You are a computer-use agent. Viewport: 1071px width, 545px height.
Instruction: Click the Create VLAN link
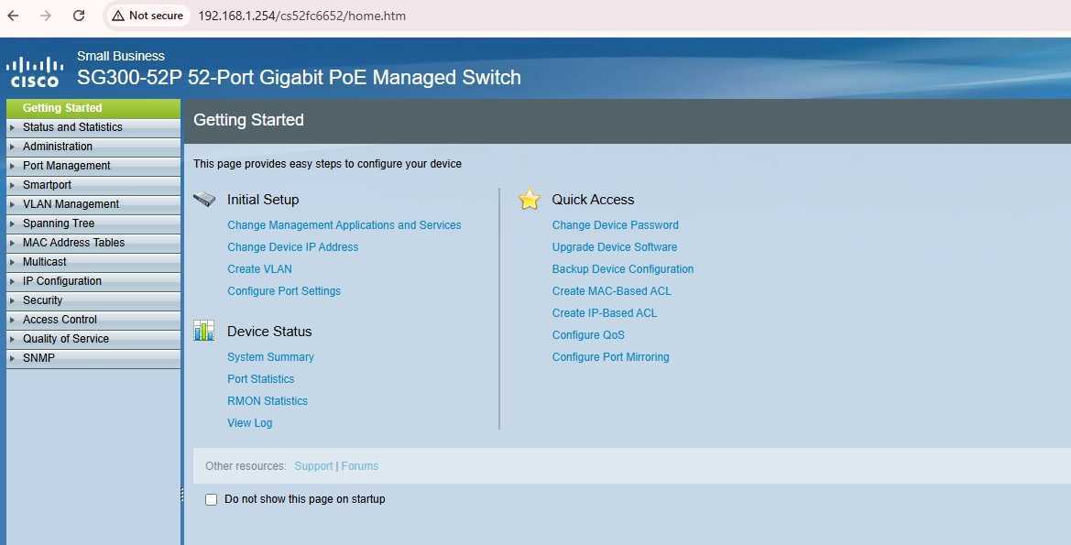click(x=259, y=268)
